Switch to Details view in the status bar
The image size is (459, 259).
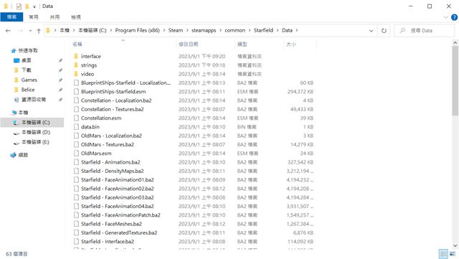tap(443, 254)
